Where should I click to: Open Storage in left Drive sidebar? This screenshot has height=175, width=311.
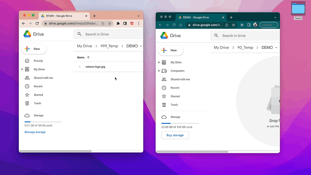[x=38, y=115]
